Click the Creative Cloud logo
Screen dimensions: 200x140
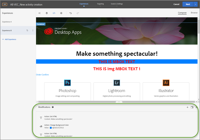pyautogui.click(x=48, y=31)
